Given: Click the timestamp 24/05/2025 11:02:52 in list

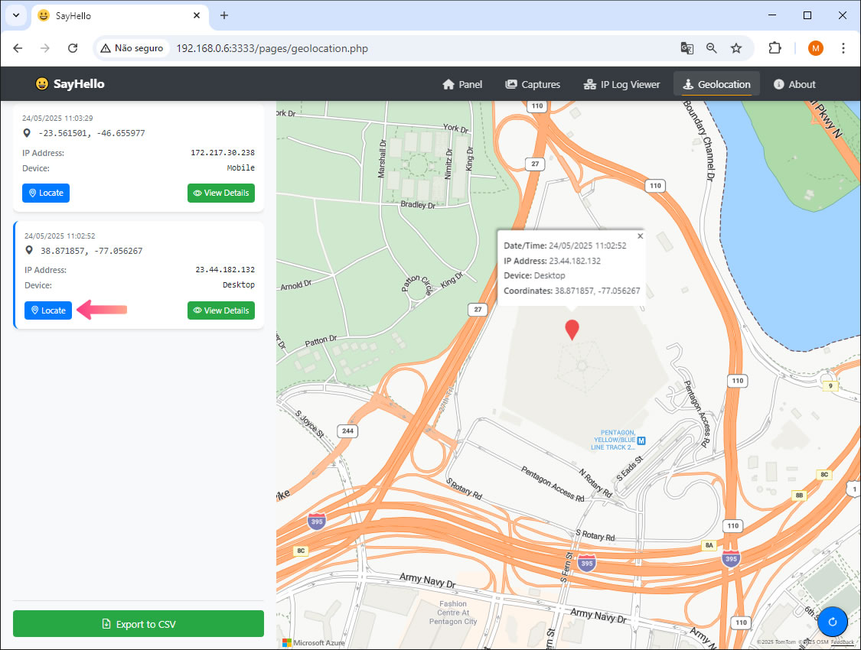Looking at the screenshot, I should tap(60, 236).
